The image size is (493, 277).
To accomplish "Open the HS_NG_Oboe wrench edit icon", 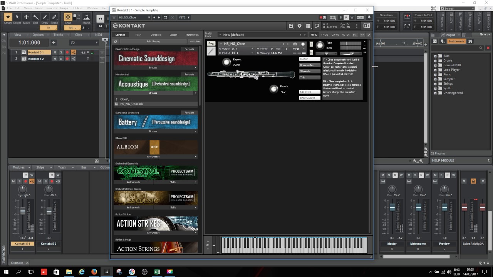I will pos(211,43).
